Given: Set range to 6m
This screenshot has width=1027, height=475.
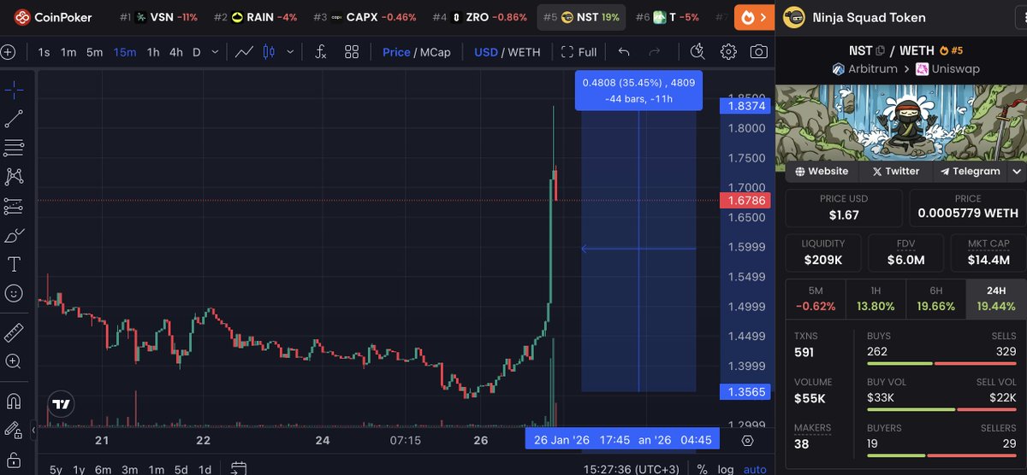Looking at the screenshot, I should tap(104, 469).
